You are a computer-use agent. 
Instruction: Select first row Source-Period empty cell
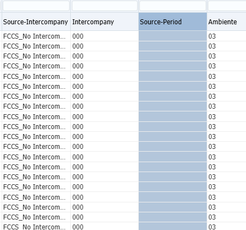click(x=172, y=36)
